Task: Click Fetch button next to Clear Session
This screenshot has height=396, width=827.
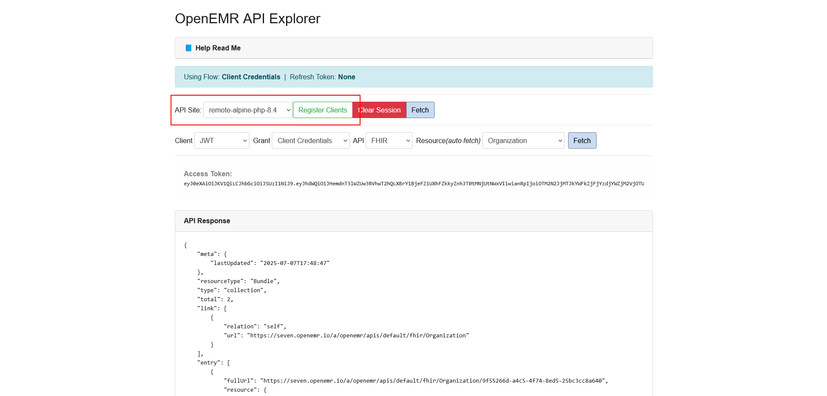Action: point(420,110)
